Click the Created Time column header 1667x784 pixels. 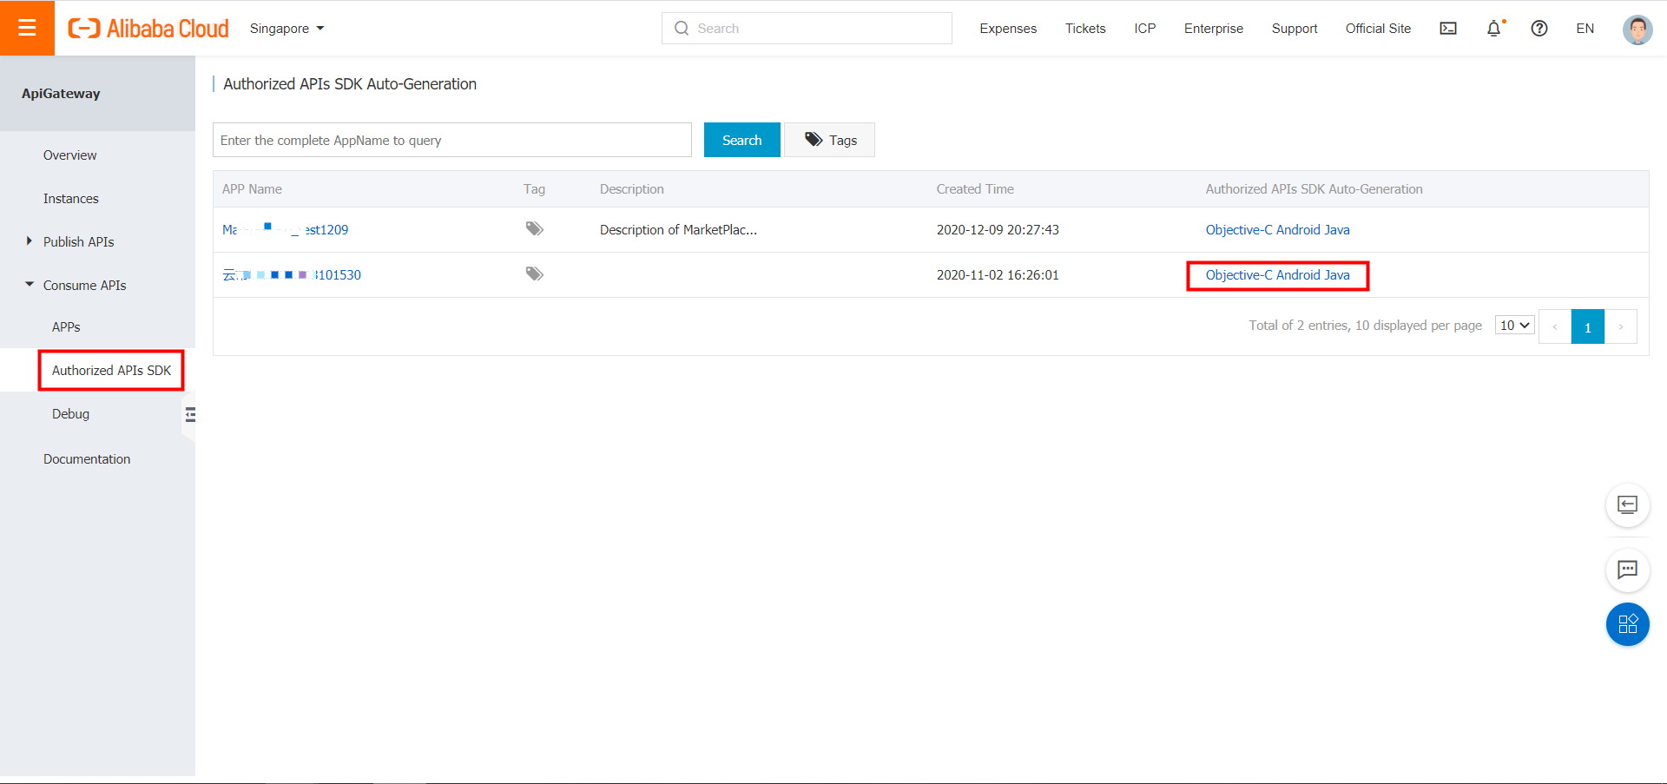pos(975,189)
